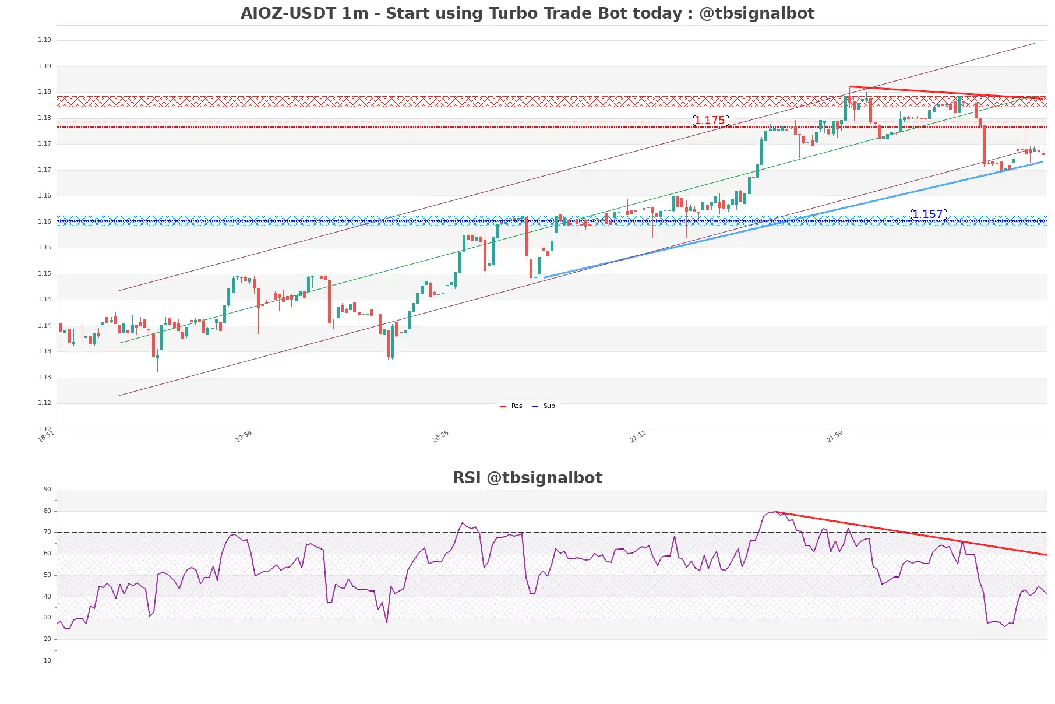Click the Sup legend entry
This screenshot has height=704, width=1055.
click(x=544, y=406)
